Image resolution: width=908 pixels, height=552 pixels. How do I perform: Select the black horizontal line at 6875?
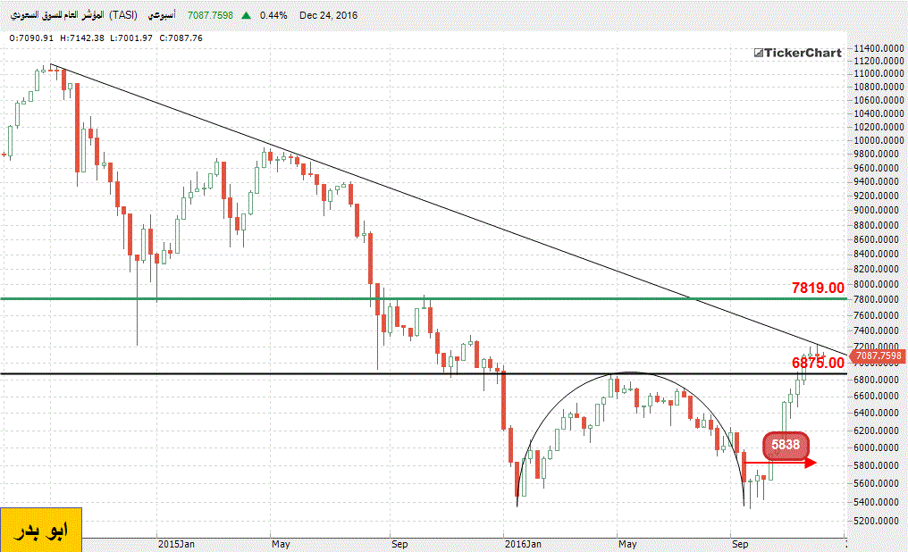click(268, 373)
